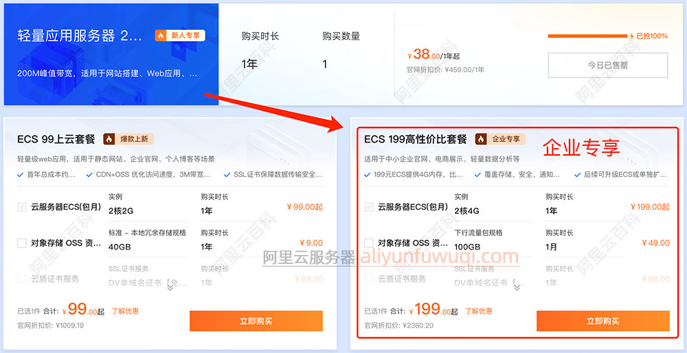Click 企业专享 badge next to ECS 199 title
Viewport: 687px width, 353px height.
(x=500, y=139)
